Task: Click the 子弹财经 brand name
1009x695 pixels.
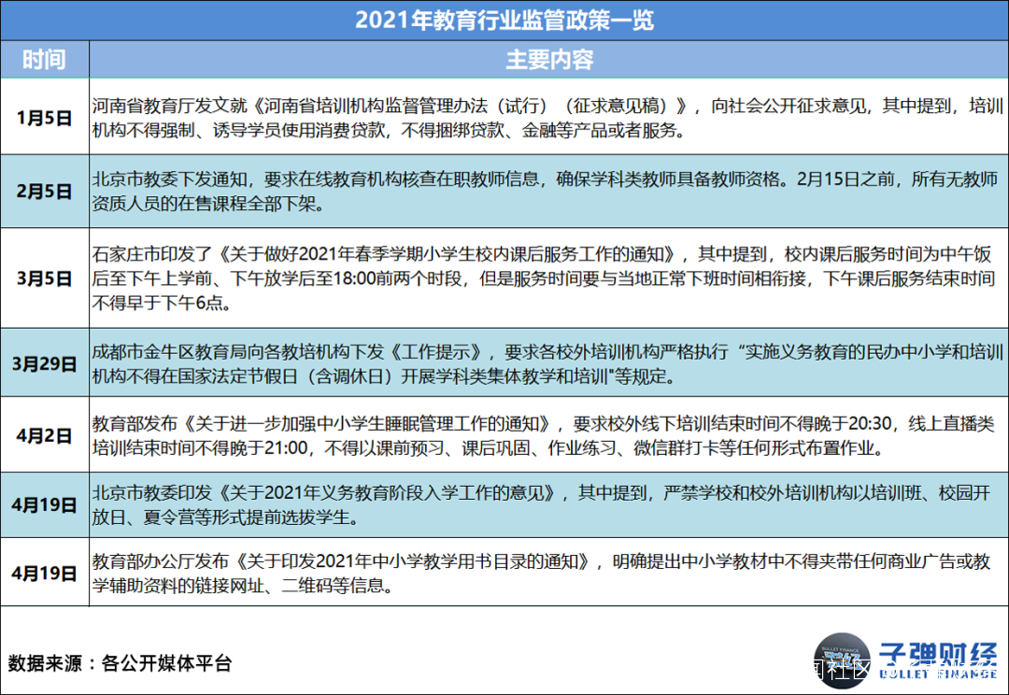Action: coord(938,654)
